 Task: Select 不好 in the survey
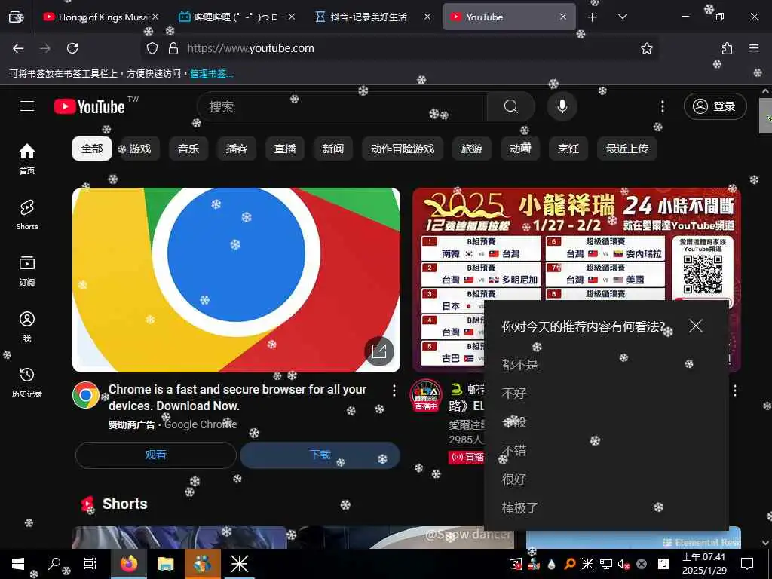[514, 394]
